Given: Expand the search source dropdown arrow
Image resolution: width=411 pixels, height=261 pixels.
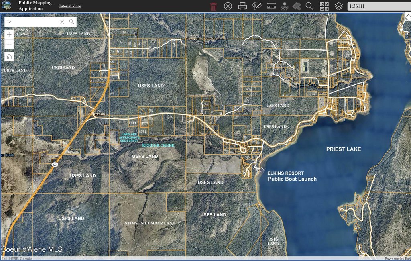Looking at the screenshot, I should [9, 22].
